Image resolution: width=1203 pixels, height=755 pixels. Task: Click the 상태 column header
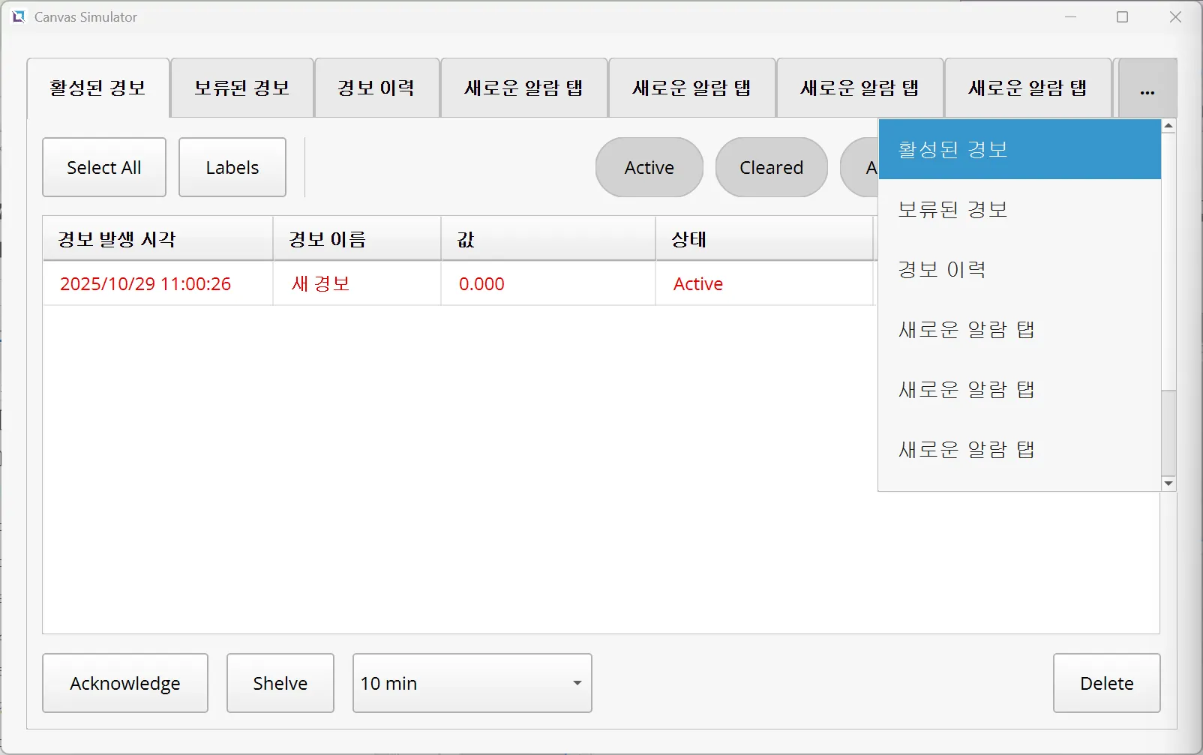tap(763, 239)
